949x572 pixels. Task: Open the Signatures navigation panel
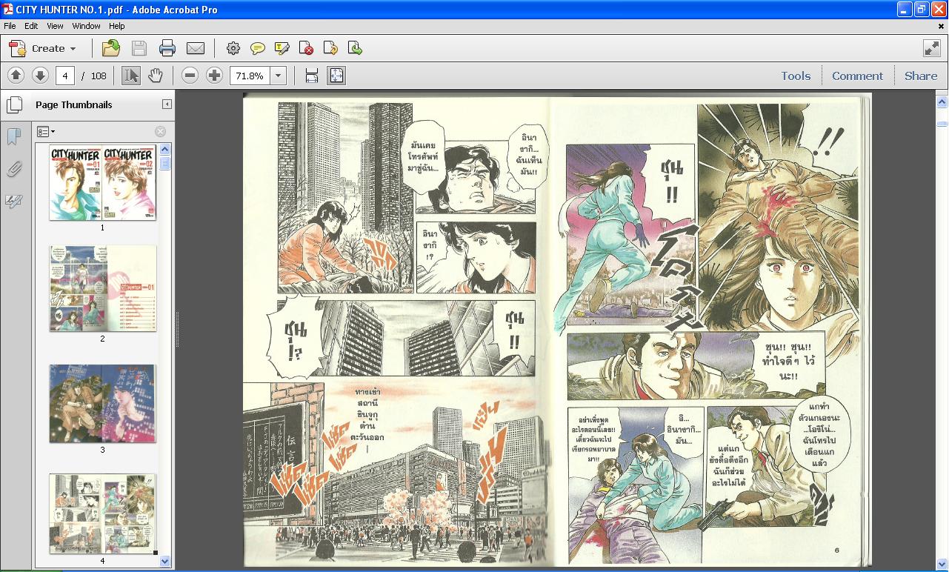click(x=13, y=202)
